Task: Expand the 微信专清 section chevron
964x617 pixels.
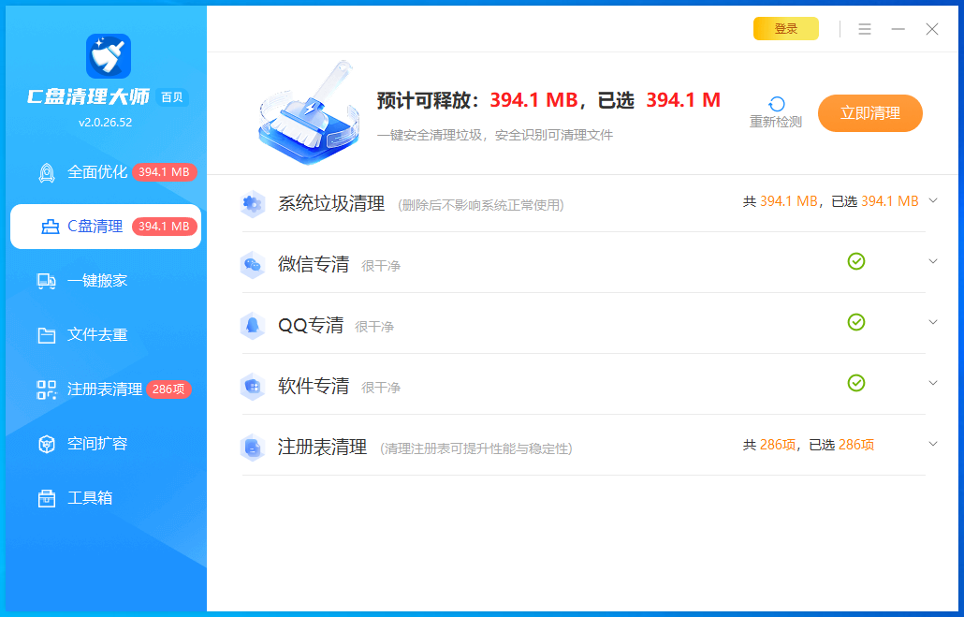Action: coord(932,261)
